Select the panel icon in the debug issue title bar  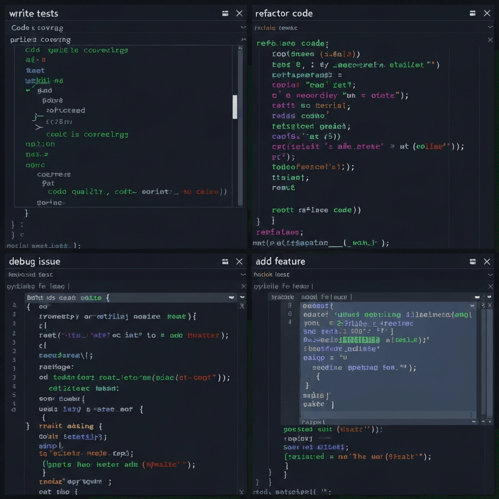pyautogui.click(x=225, y=261)
